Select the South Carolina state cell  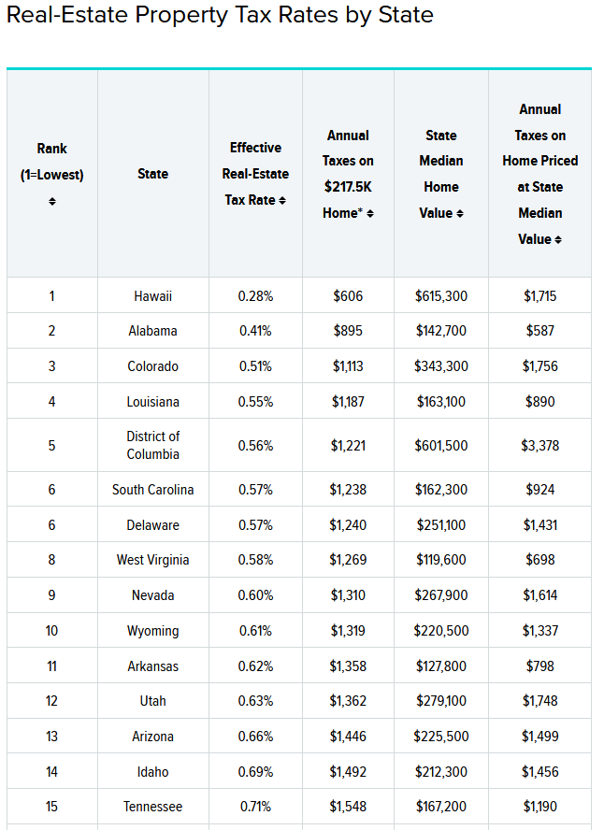152,490
